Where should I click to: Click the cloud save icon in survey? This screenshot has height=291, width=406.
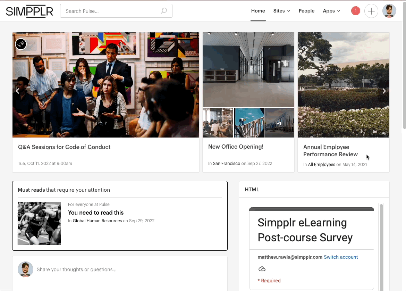coord(262,269)
